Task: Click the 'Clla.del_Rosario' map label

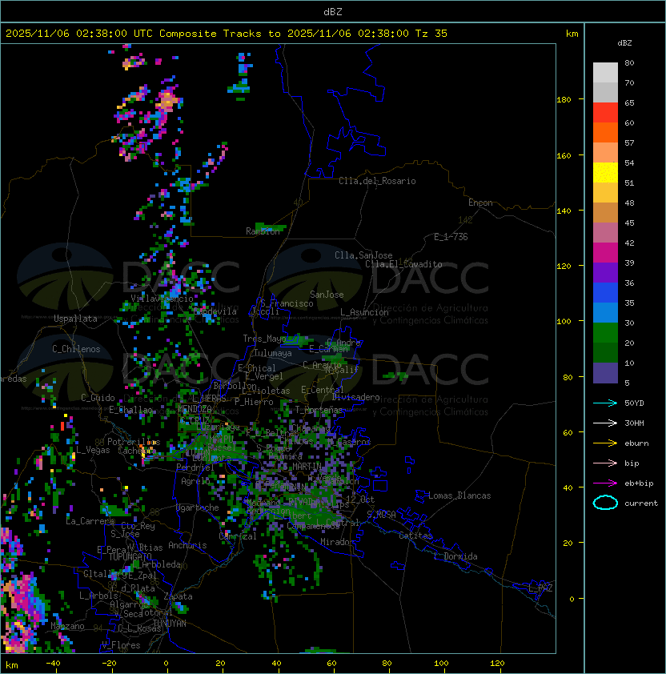Action: [x=377, y=181]
